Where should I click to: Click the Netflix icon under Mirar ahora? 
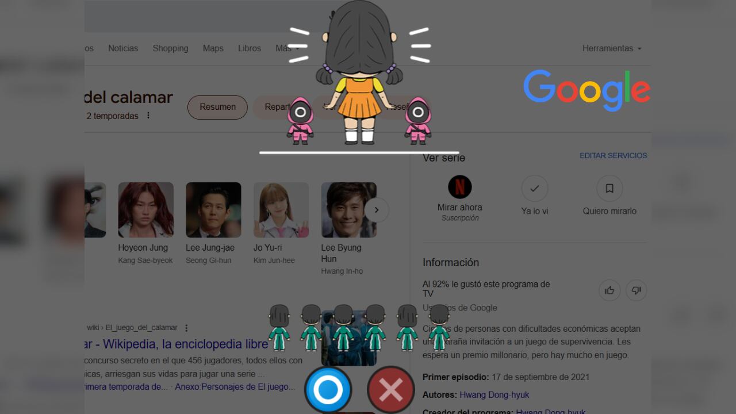(459, 186)
